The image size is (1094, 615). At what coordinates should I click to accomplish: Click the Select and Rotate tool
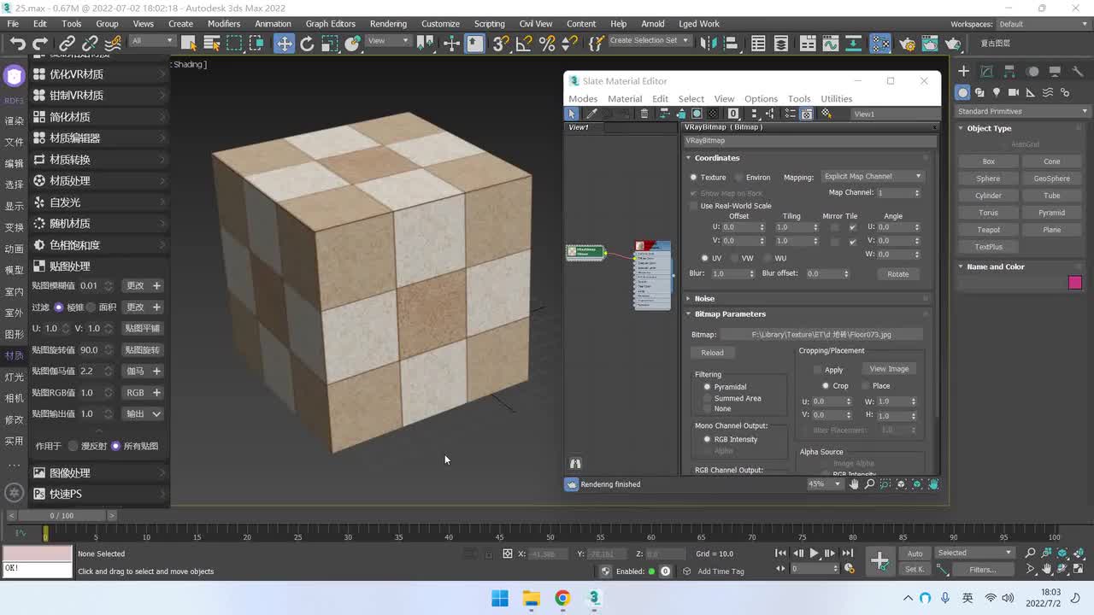tap(307, 44)
